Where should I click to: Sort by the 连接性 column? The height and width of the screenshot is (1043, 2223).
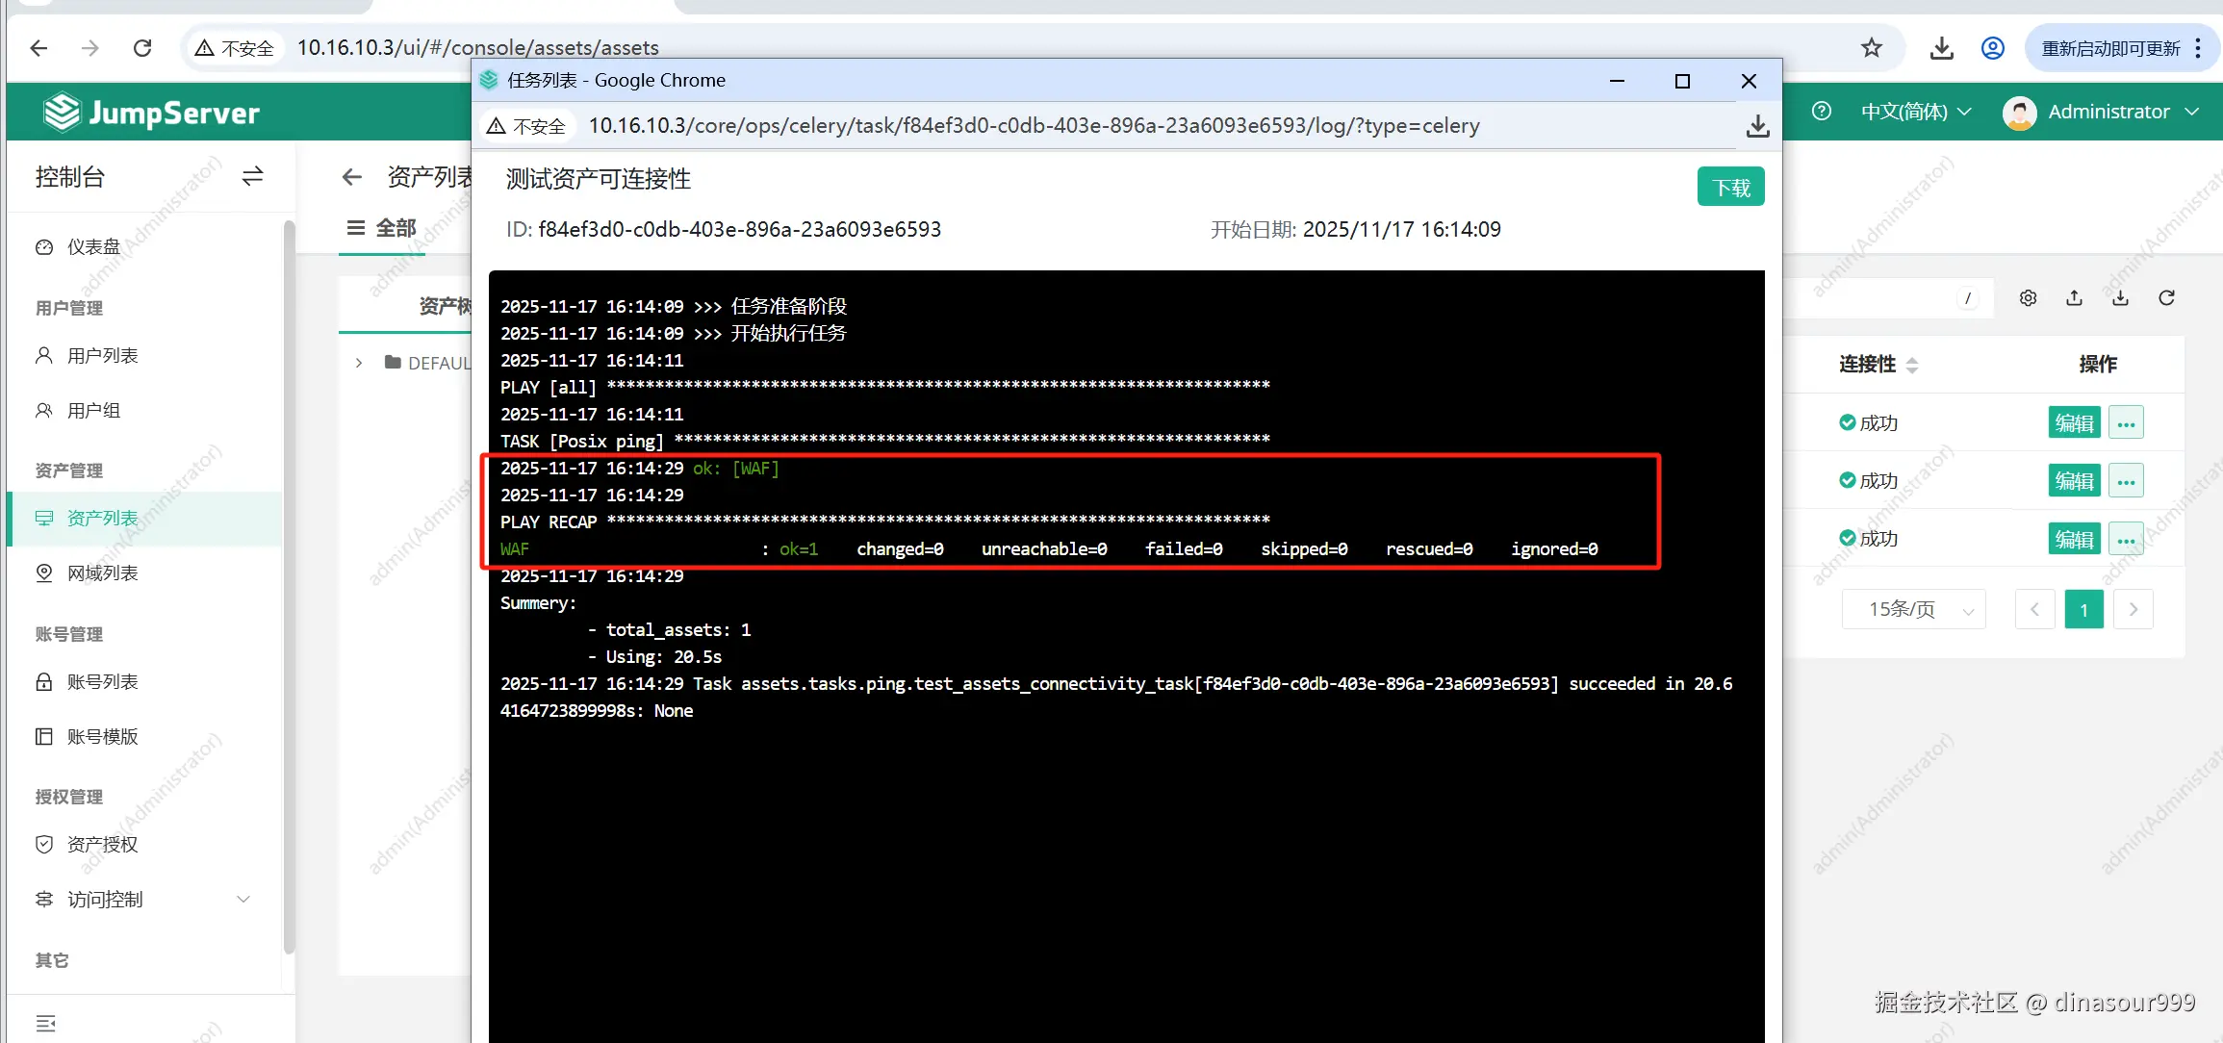click(1911, 365)
